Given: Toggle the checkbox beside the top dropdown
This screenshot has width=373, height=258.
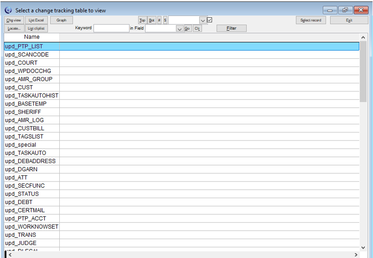Looking at the screenshot, I should click(x=210, y=20).
